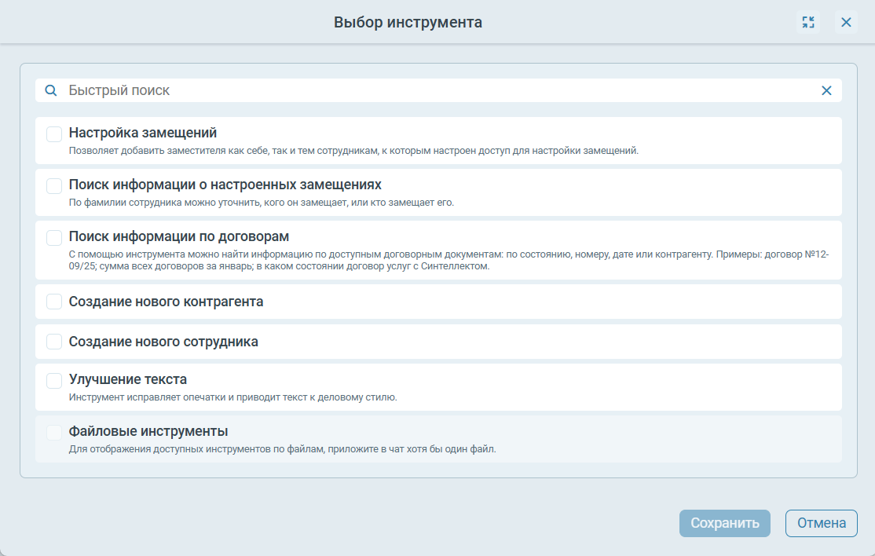Click the collapse dialog size icon

[x=808, y=22]
